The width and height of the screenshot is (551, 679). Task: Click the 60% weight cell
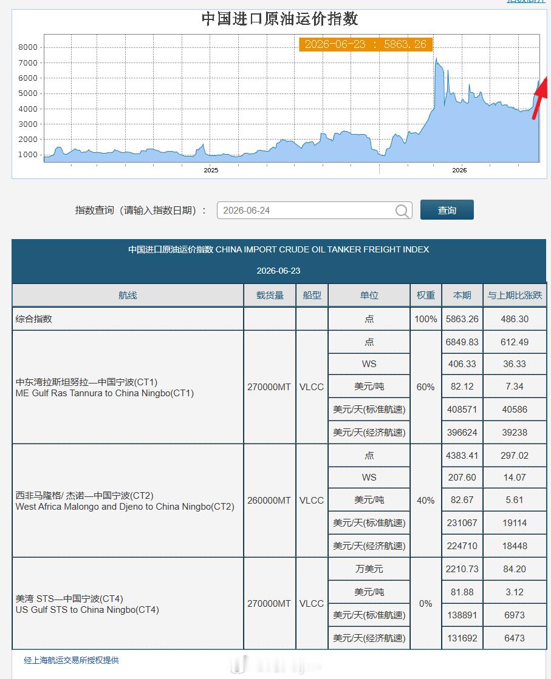[426, 387]
